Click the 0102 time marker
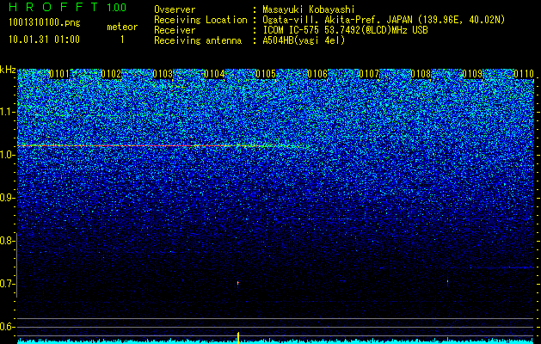 [111, 74]
